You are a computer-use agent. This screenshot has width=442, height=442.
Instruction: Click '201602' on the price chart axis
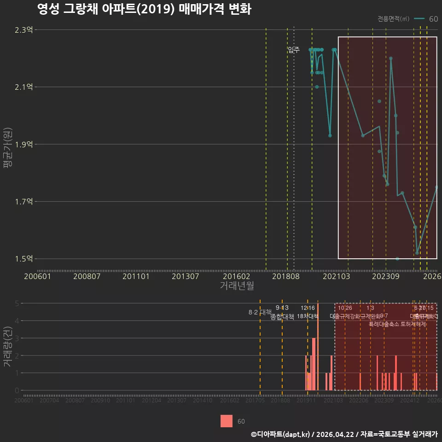pos(236,276)
